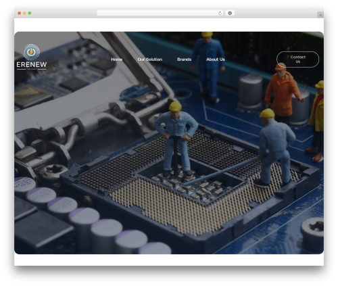Open new tab with plus button
Image resolution: width=338 pixels, height=286 pixels.
320,15
